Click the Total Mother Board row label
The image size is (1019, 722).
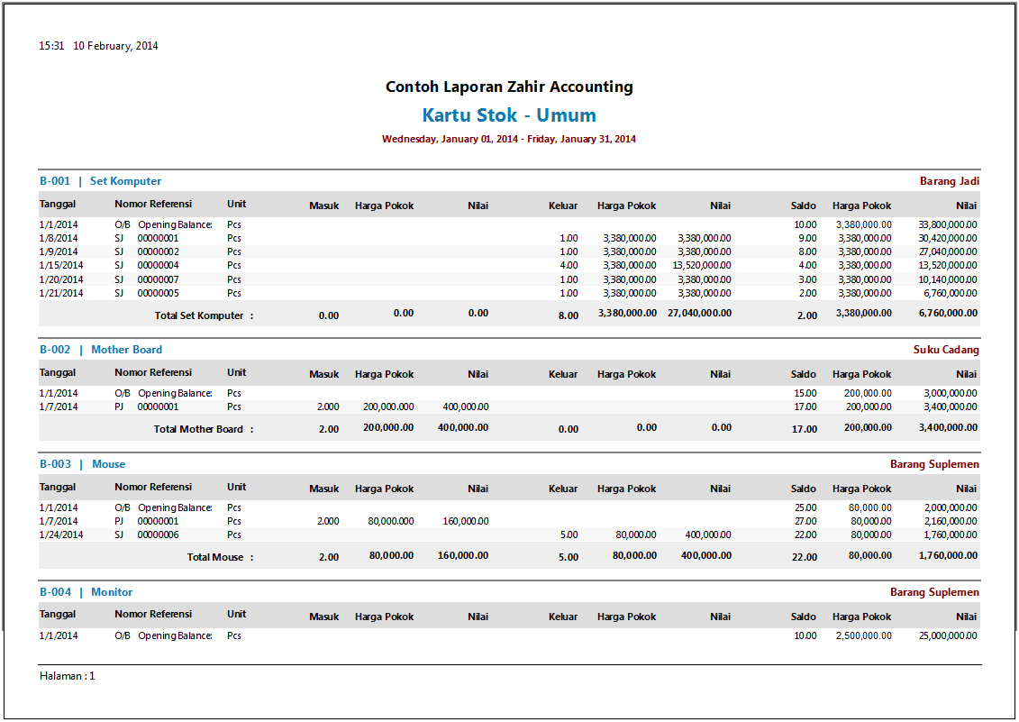point(204,429)
